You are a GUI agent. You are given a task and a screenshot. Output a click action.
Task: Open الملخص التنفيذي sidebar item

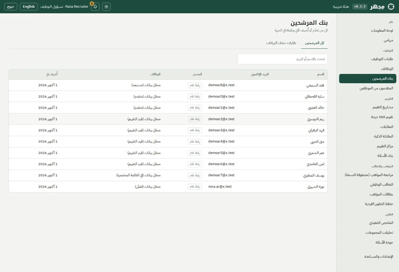tap(368, 223)
